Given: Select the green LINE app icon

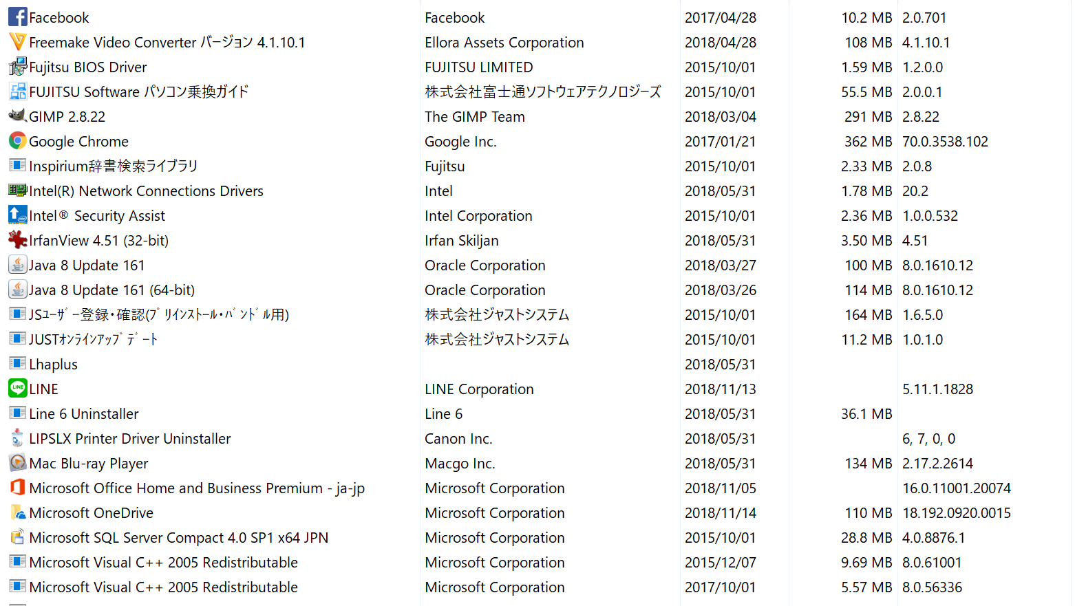Looking at the screenshot, I should (17, 388).
